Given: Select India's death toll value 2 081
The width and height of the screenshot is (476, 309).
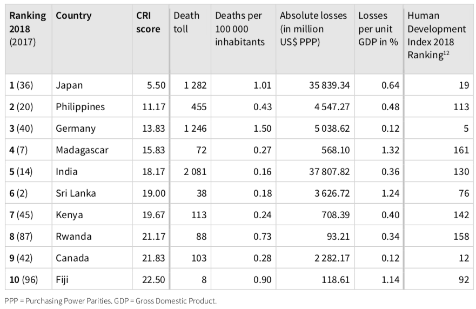Looking at the screenshot, I should pos(195,171).
